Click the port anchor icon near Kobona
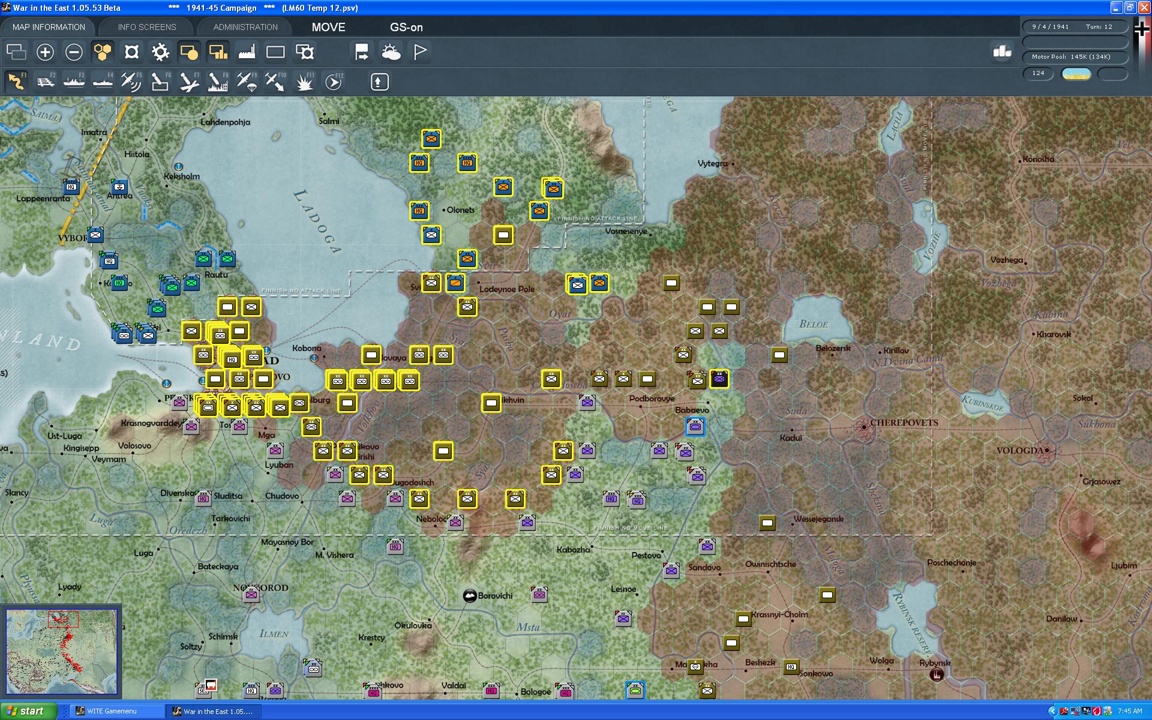This screenshot has height=720, width=1152. coord(314,358)
